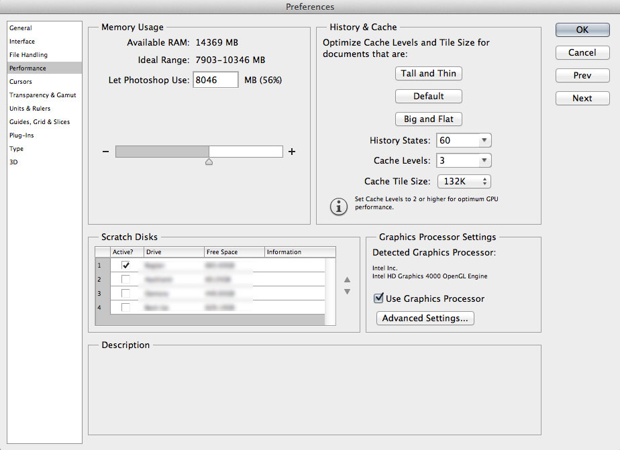Click the Drive column header
The image size is (620, 450).
[x=174, y=252]
